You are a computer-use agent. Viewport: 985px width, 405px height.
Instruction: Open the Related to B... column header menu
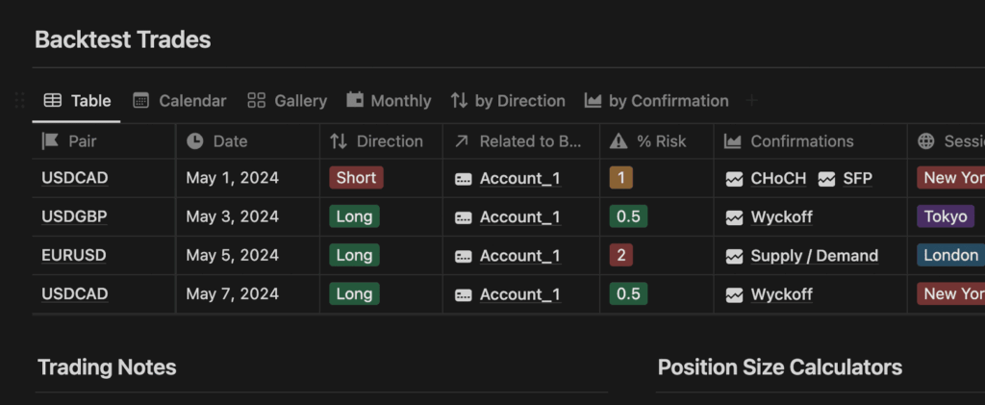point(521,141)
